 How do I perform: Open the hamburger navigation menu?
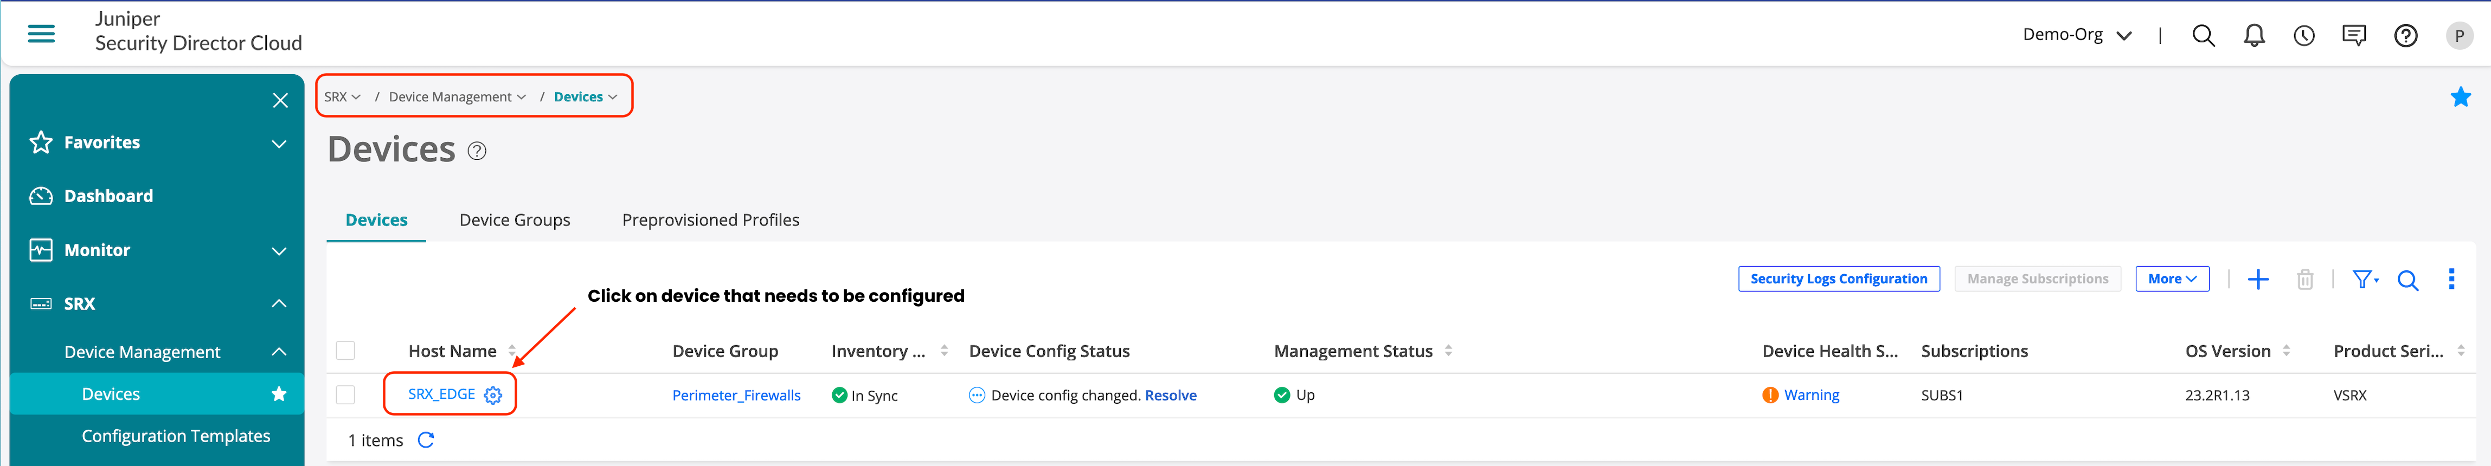[x=41, y=35]
